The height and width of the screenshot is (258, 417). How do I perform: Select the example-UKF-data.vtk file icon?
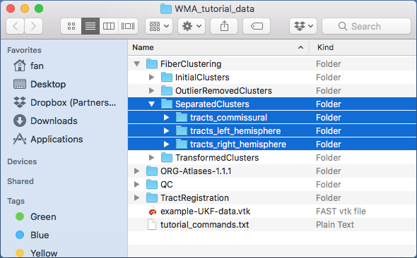tap(152, 211)
